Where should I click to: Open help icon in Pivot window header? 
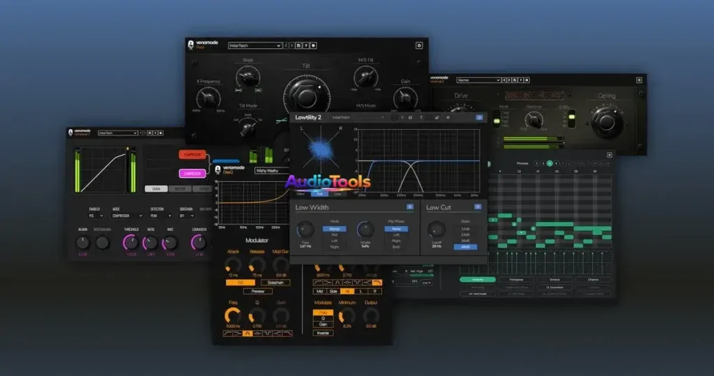pyautogui.click(x=306, y=45)
